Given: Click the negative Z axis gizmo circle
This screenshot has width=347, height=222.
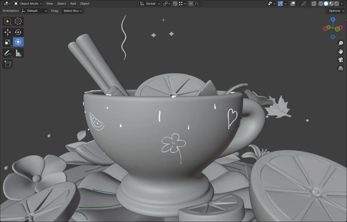Looking at the screenshot, I should coord(333,37).
